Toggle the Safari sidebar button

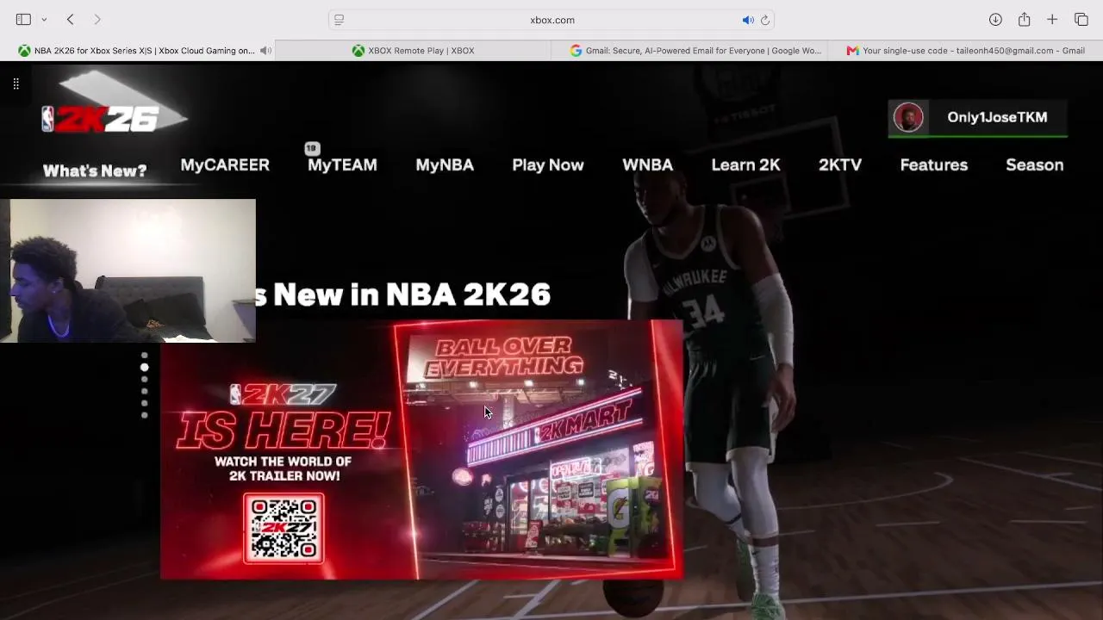point(23,20)
